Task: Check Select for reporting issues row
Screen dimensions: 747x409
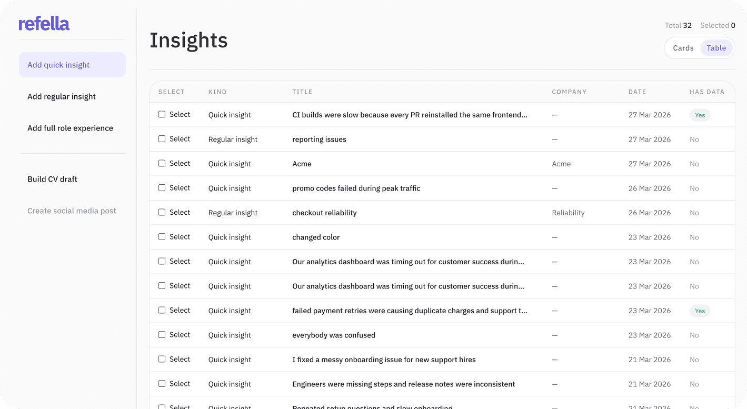Action: [x=162, y=139]
